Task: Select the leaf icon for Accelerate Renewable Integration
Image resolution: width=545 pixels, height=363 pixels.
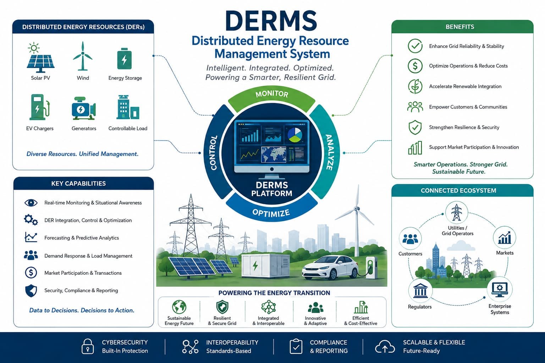Action: pos(415,86)
